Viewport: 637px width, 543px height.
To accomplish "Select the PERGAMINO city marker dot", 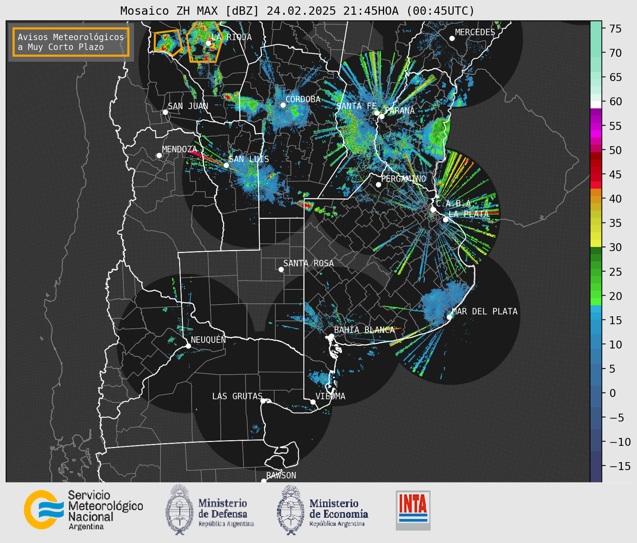I will point(378,185).
